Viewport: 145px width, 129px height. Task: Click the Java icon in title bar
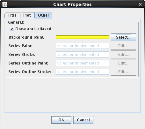click(5, 4)
